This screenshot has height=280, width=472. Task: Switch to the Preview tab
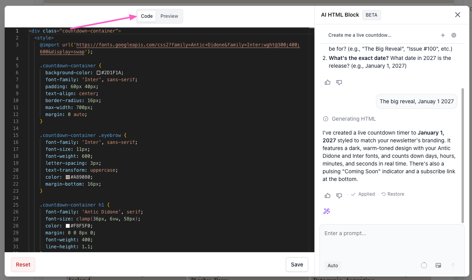[x=169, y=16]
